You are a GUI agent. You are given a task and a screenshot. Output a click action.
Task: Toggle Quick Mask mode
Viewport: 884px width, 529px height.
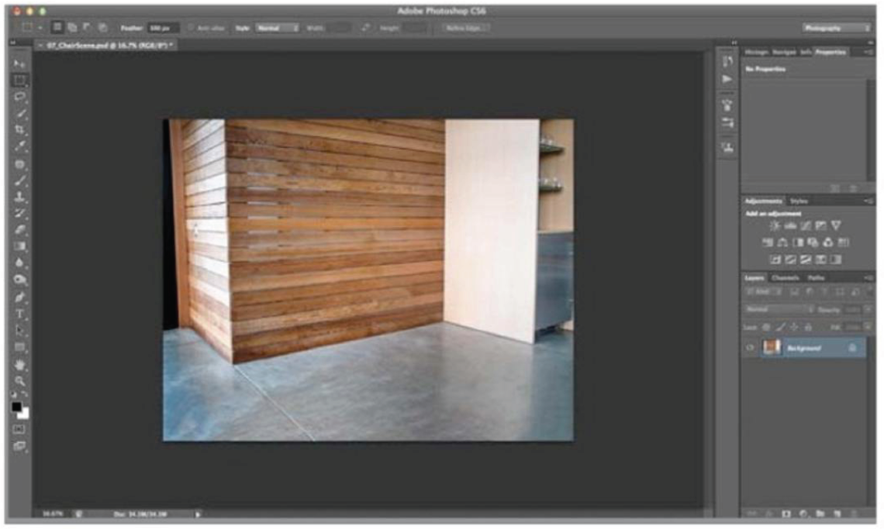point(19,429)
